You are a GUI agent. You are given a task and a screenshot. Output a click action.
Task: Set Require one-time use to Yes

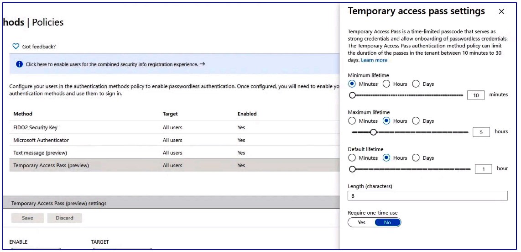tap(361, 222)
